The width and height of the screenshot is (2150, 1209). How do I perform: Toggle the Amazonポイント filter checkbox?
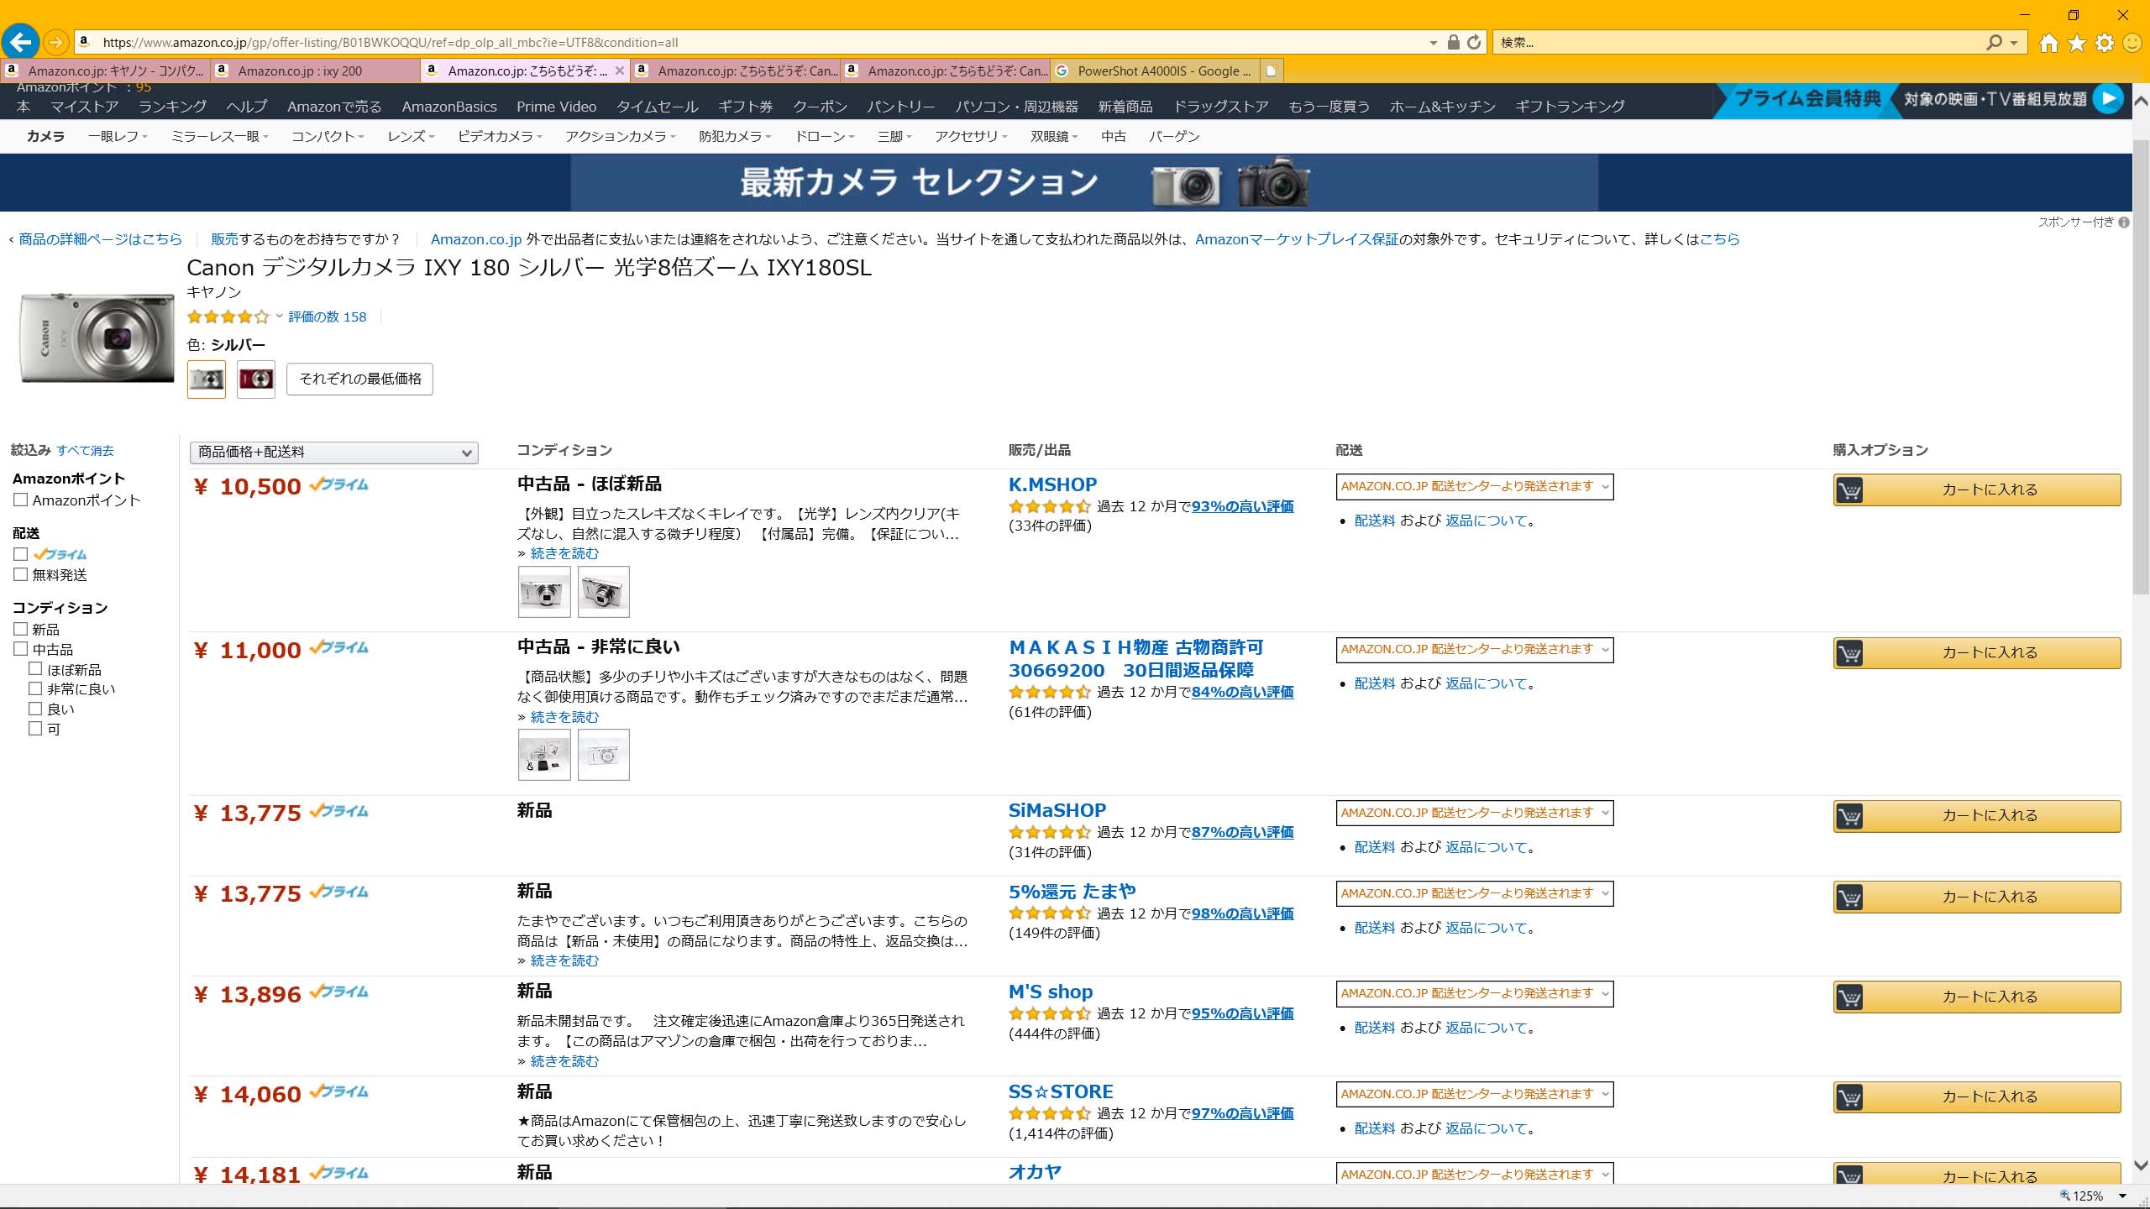(x=21, y=500)
